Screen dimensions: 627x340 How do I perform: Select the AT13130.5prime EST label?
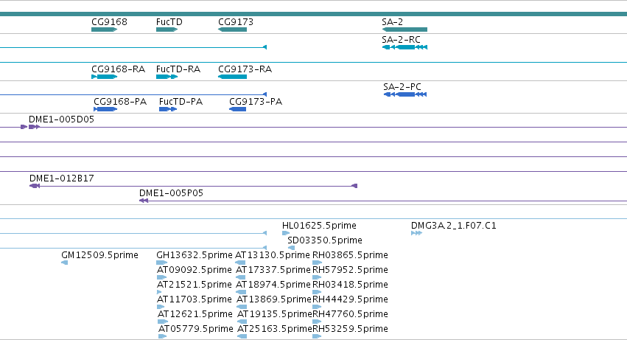(x=273, y=255)
